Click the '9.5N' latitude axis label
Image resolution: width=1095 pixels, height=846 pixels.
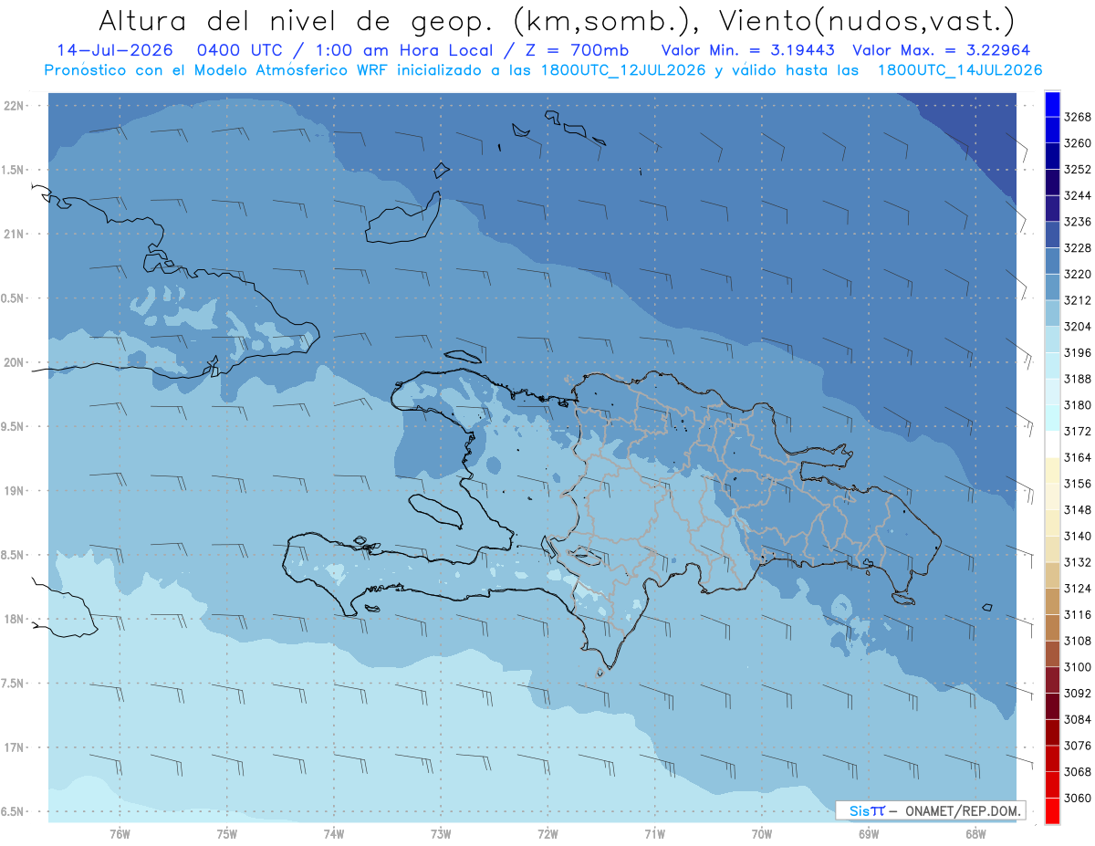click(12, 426)
